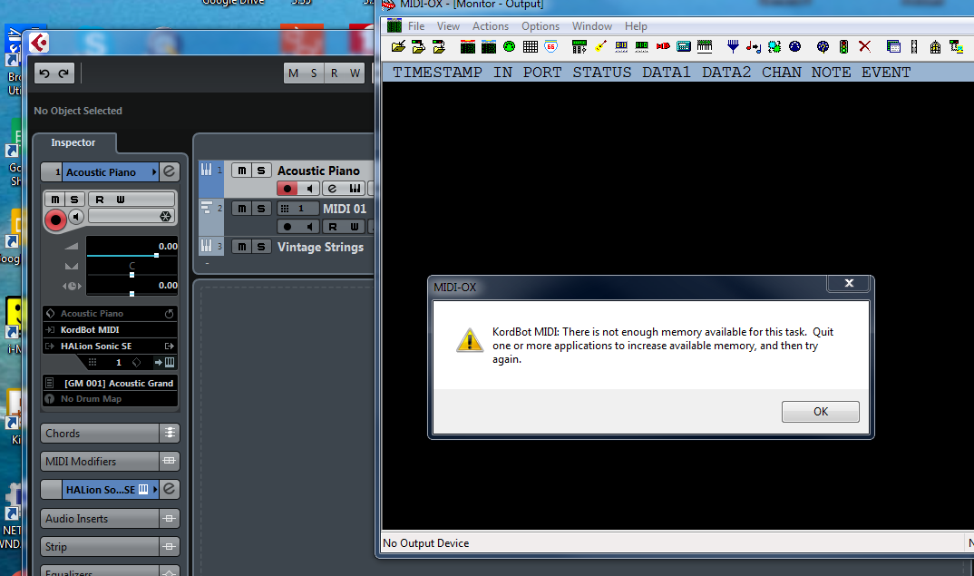Click the first open-folder icon in MIDI-OX toolbar

pyautogui.click(x=398, y=46)
